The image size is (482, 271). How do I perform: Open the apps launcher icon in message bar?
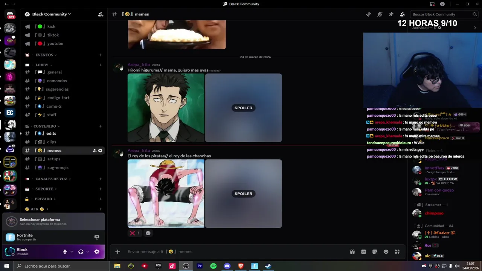click(397, 252)
